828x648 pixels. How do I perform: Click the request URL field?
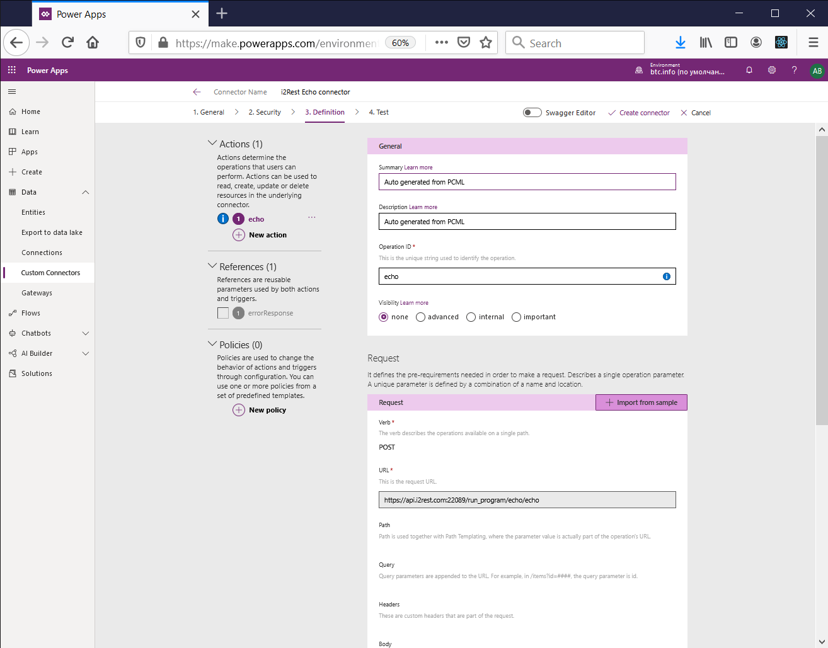click(x=527, y=500)
